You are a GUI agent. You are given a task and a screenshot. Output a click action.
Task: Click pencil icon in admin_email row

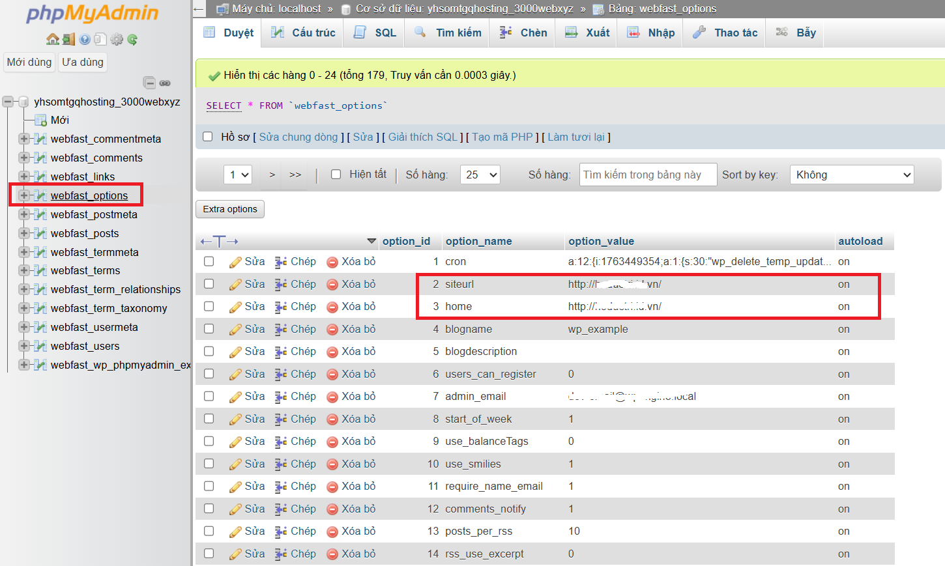[x=235, y=397]
